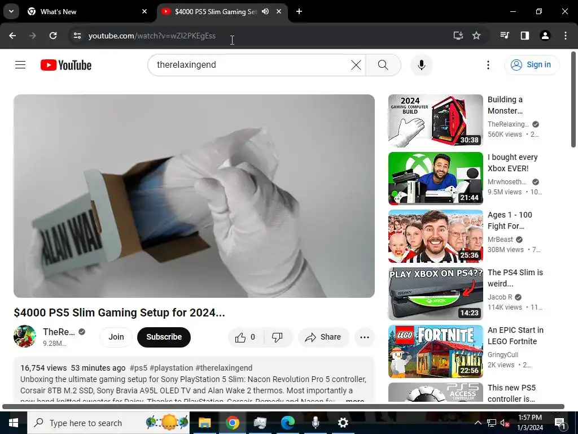The image size is (578, 434).
Task: Open the notification center icon
Action: (560, 423)
